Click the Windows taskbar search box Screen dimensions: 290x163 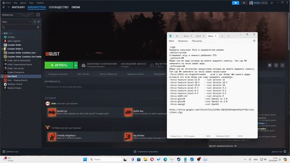[105, 159]
